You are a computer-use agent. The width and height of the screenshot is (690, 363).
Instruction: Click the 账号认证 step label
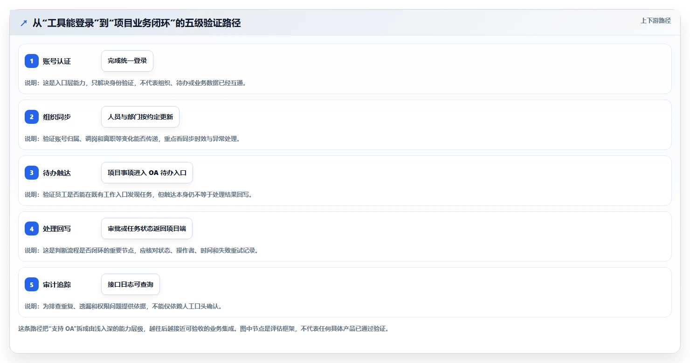[x=57, y=61]
